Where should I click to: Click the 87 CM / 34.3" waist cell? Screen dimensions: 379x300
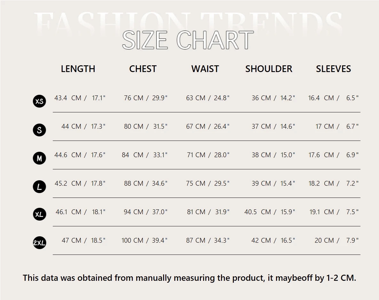click(208, 240)
